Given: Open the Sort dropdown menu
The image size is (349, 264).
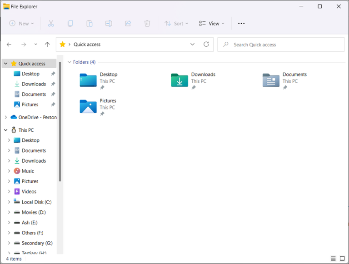Looking at the screenshot, I should [x=176, y=23].
